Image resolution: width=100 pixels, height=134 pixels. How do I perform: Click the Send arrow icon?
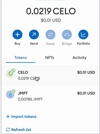click(x=34, y=35)
